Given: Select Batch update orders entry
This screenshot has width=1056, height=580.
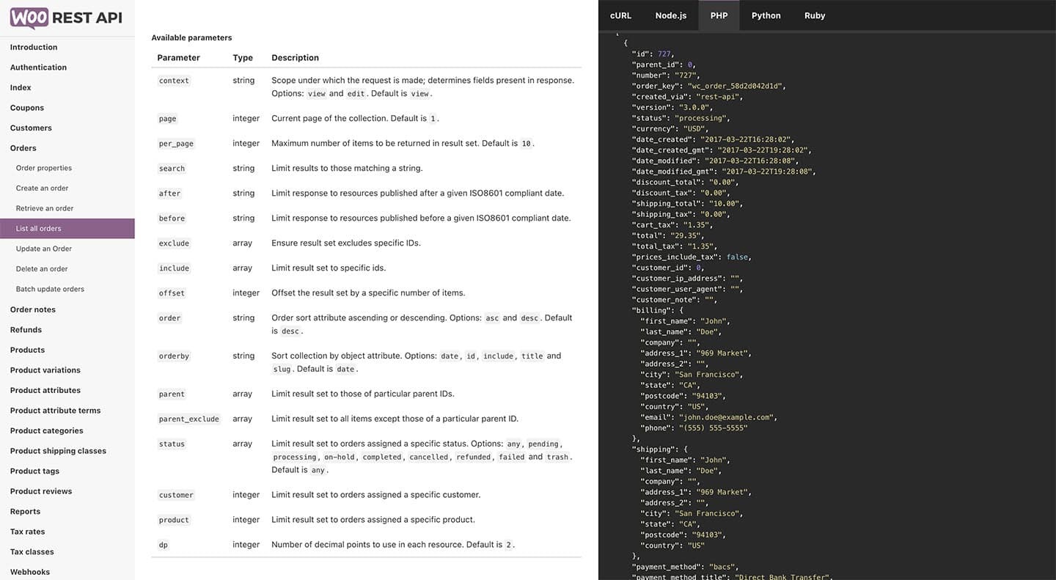Looking at the screenshot, I should (x=50, y=289).
